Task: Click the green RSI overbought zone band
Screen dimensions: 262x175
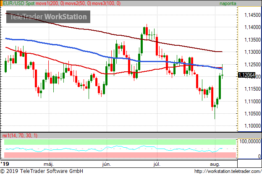Action: [120, 142]
